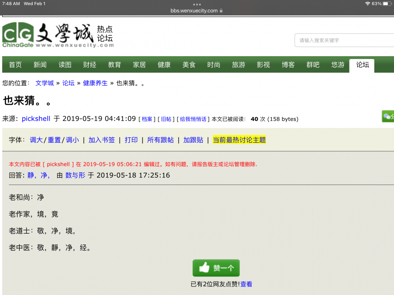The image size is (394, 295).
Task: Open the replied post 静, 净, link
Action: [x=39, y=175]
